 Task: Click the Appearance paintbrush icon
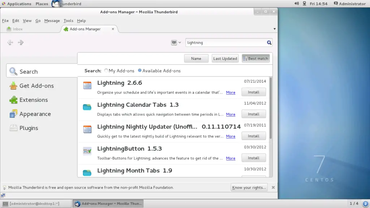13,114
